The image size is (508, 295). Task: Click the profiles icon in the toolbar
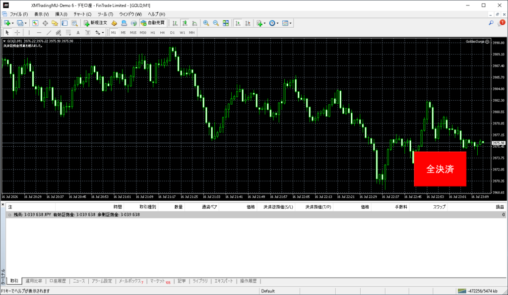20,23
